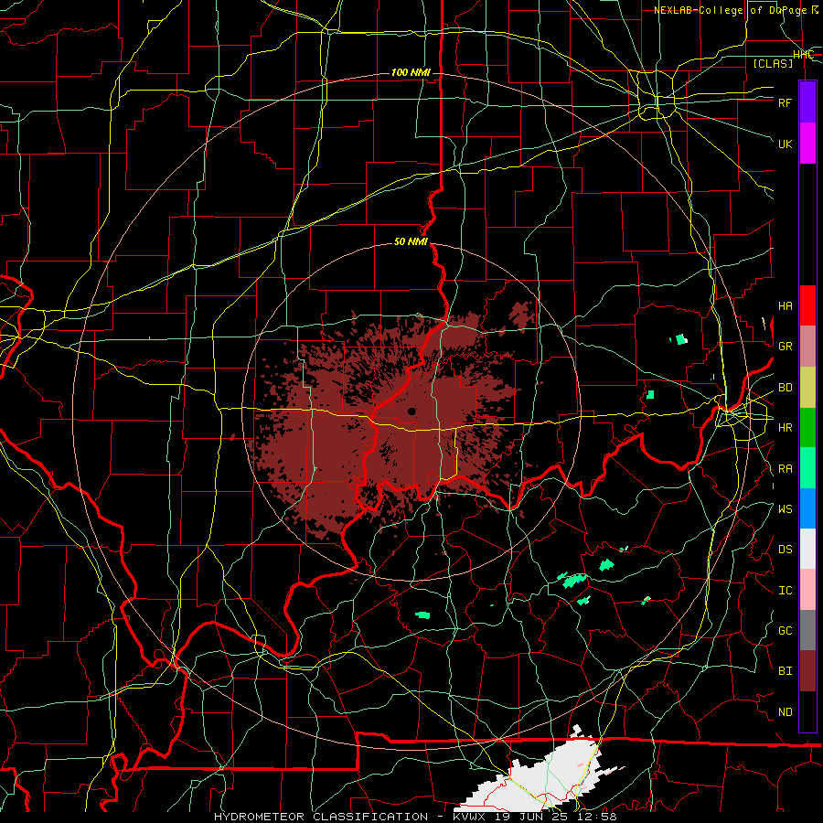Pick the yellow BD big drops swatch
Image resolution: width=823 pixels, height=823 pixels.
point(807,388)
